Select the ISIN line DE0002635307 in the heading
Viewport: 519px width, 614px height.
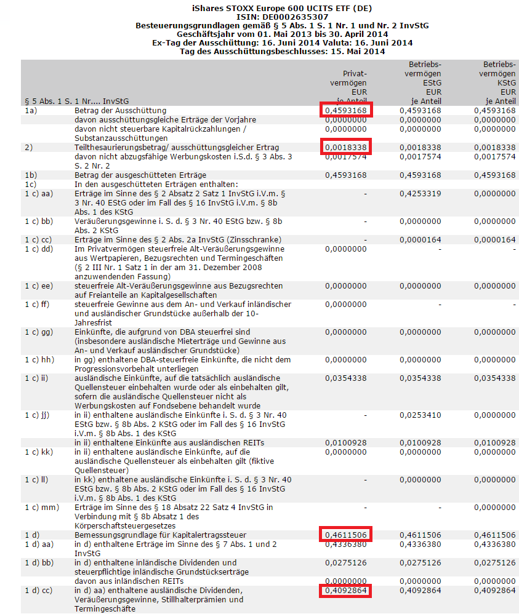tap(282, 17)
